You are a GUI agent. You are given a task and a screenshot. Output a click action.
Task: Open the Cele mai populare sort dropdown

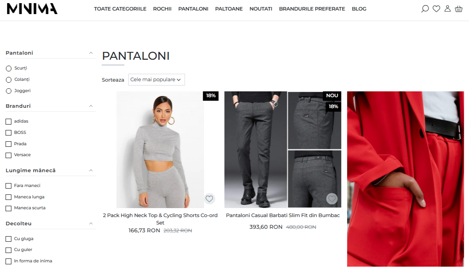click(156, 80)
